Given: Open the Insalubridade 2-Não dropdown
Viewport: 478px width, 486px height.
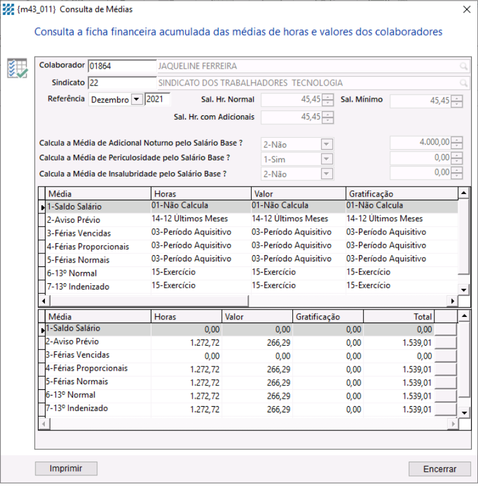Looking at the screenshot, I should (327, 173).
